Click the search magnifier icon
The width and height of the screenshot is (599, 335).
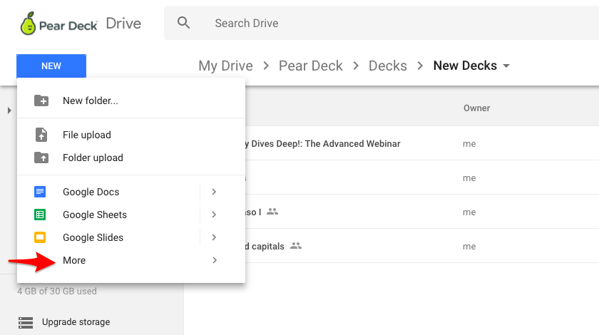[x=183, y=23]
